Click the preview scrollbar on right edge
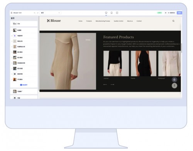This screenshot has height=151, width=193. pyautogui.click(x=181, y=48)
